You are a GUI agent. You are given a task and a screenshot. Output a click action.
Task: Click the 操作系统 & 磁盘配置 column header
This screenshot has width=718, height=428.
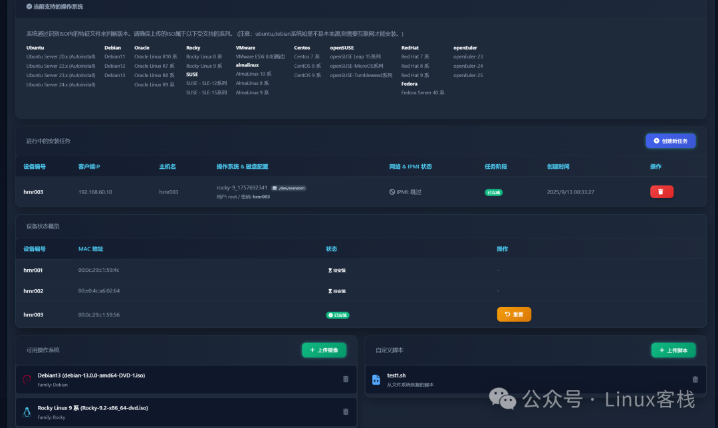click(x=242, y=167)
